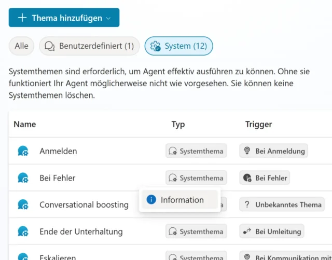Select the System (12) filter

click(x=178, y=46)
